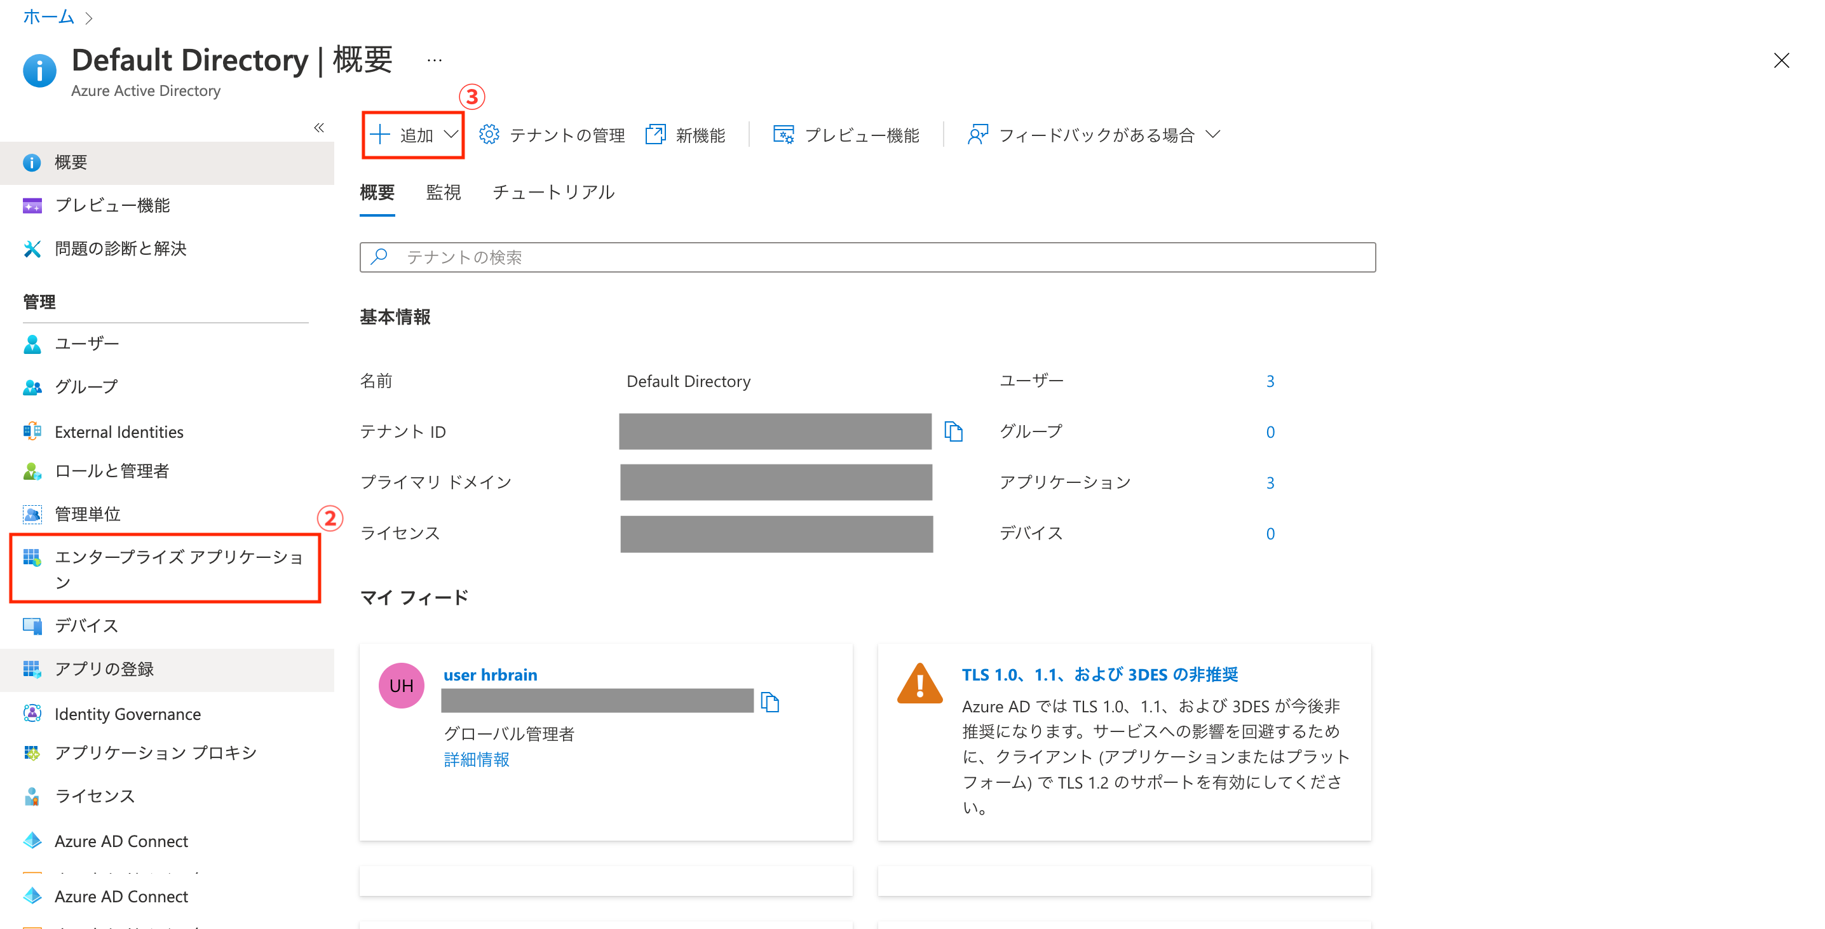Expand フィードバックがある場合 dropdown
Viewport: 1825px width, 929px height.
(1094, 135)
